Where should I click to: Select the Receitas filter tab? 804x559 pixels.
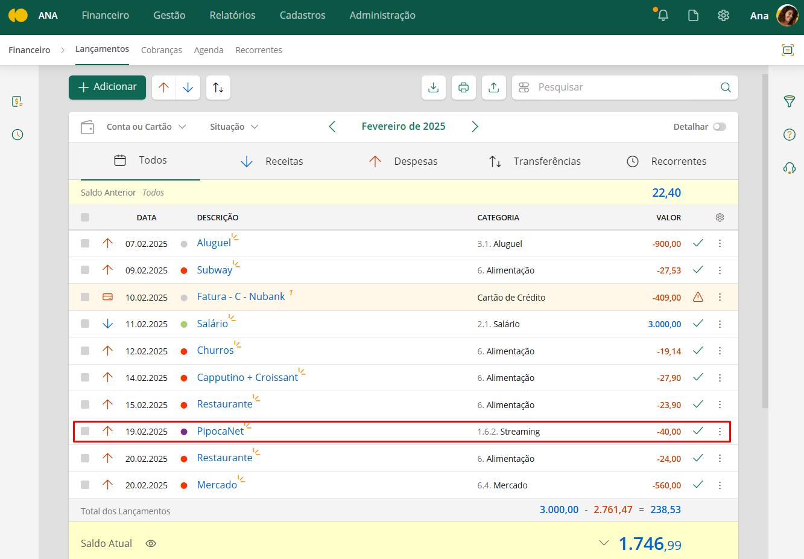[x=272, y=161]
